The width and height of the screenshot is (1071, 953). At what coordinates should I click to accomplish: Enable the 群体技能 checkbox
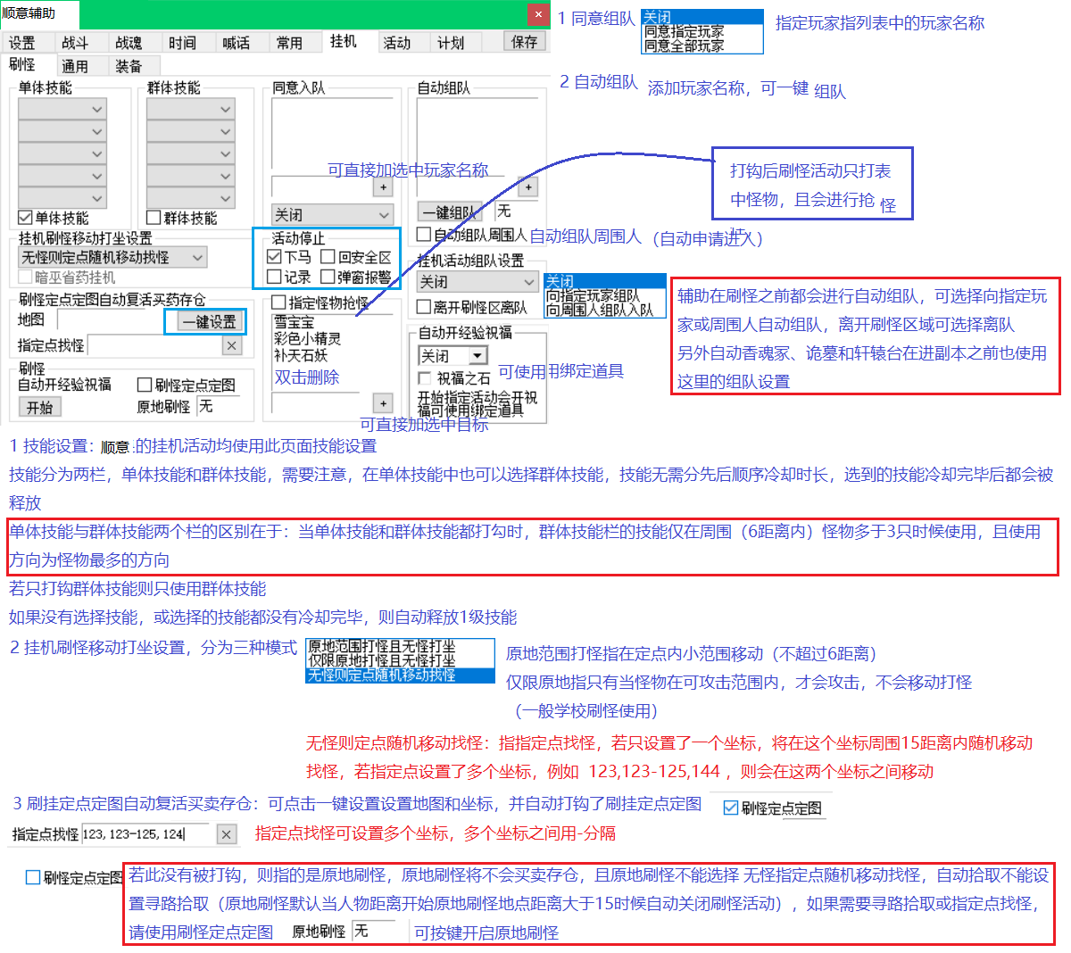(x=154, y=218)
